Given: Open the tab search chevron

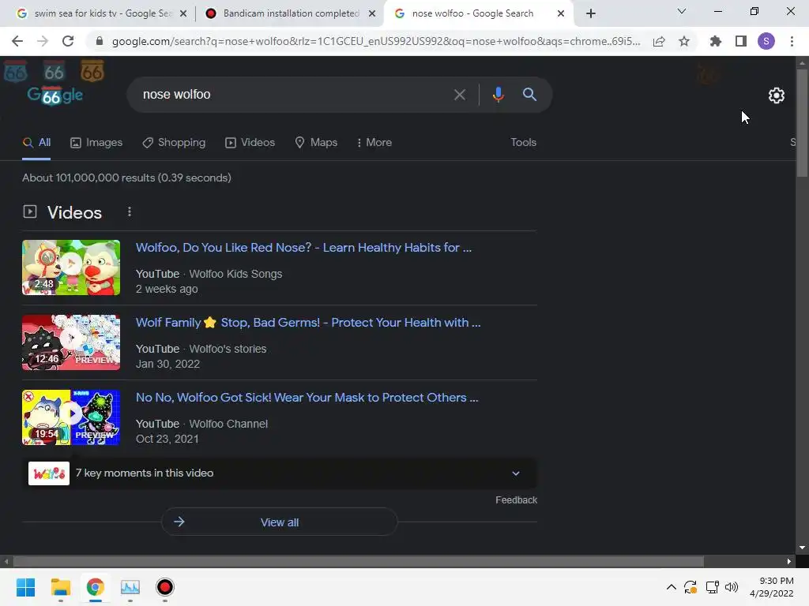Looking at the screenshot, I should tap(682, 11).
